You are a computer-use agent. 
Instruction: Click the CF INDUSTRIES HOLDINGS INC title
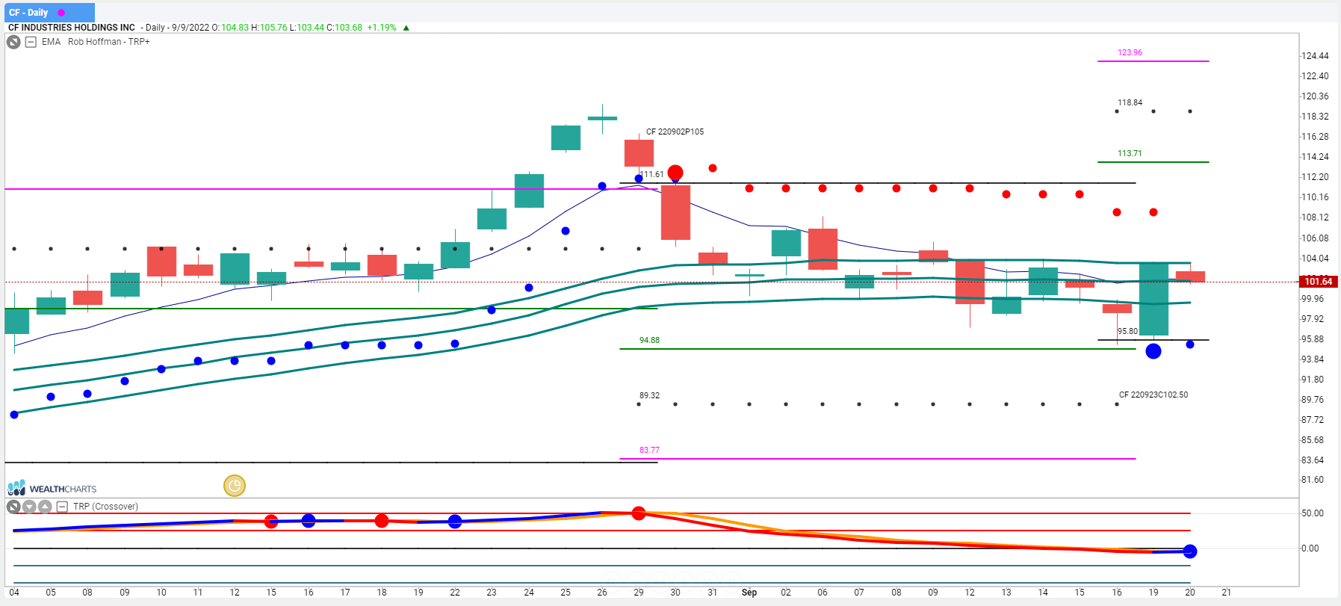72,28
